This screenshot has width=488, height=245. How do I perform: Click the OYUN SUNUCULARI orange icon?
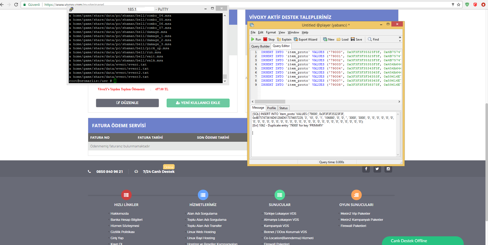coord(356,195)
